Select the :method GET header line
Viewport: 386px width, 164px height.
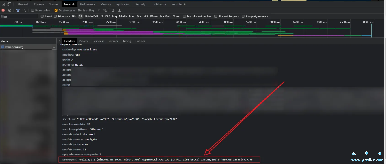coord(71,54)
